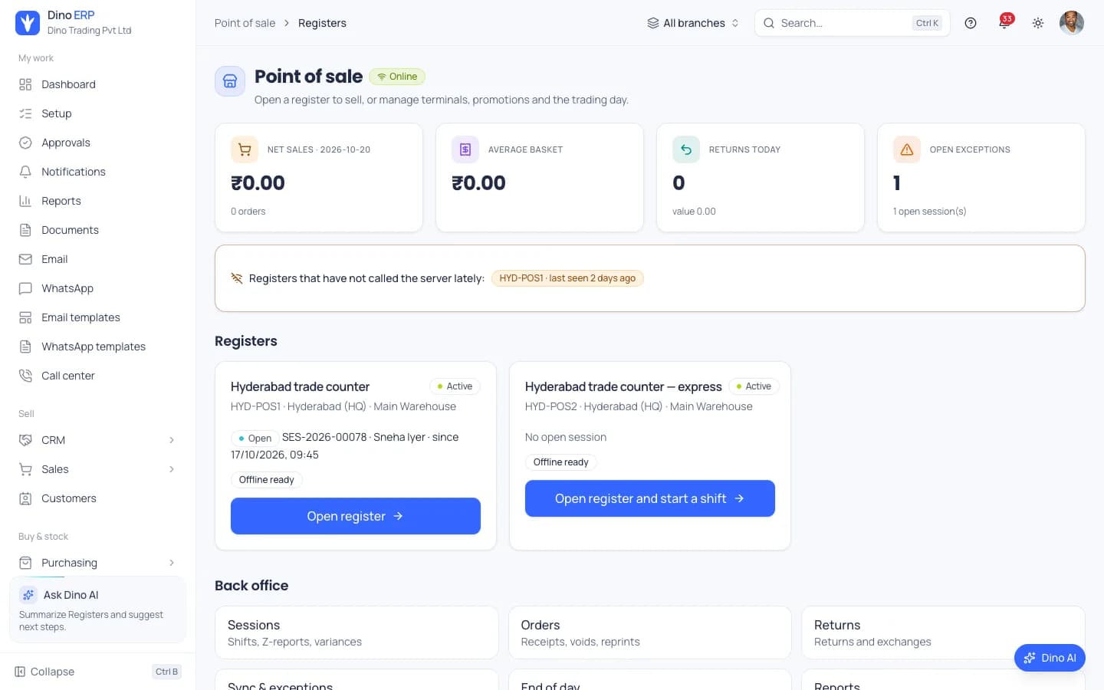Click the Ask Dino AI sparkle icon
1104x690 pixels.
[28, 595]
